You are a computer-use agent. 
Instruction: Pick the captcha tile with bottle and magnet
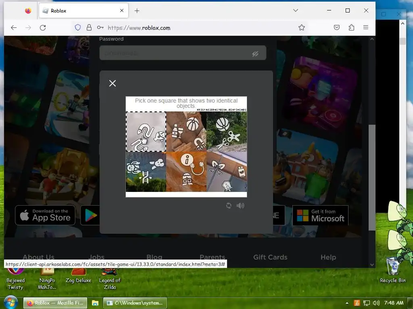click(x=186, y=132)
